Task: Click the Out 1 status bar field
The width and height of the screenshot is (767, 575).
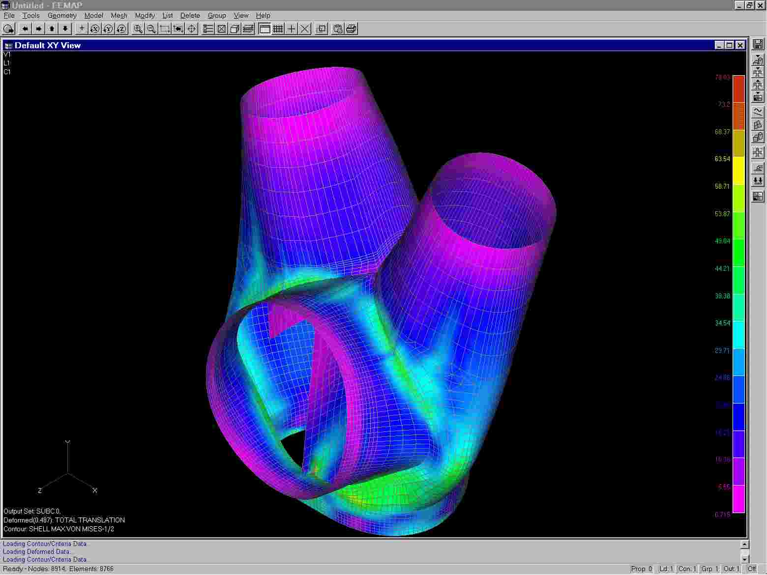Action: 732,569
